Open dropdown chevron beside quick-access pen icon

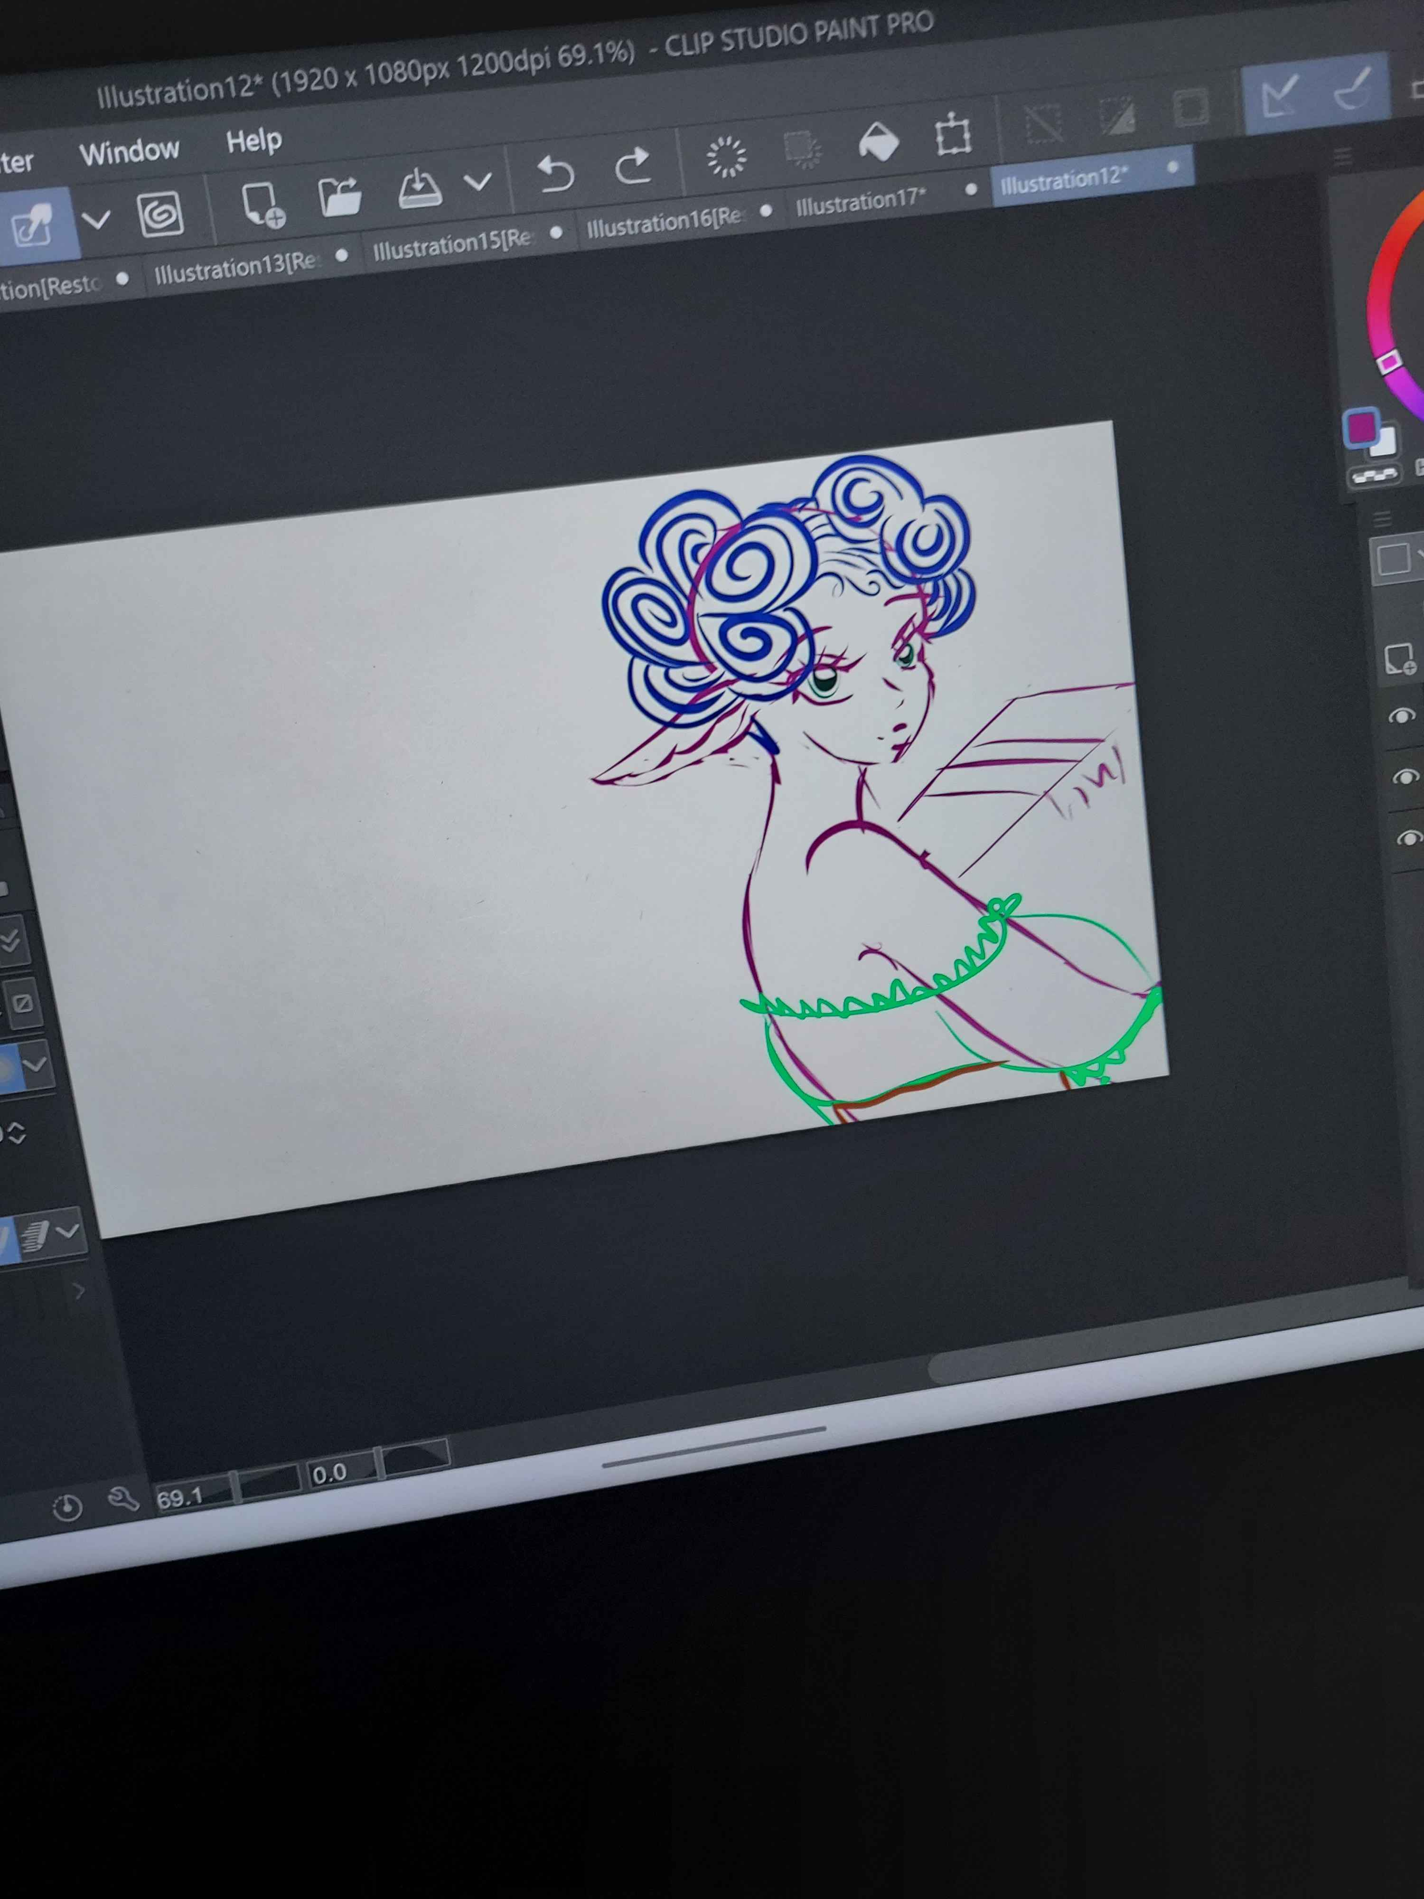click(96, 220)
